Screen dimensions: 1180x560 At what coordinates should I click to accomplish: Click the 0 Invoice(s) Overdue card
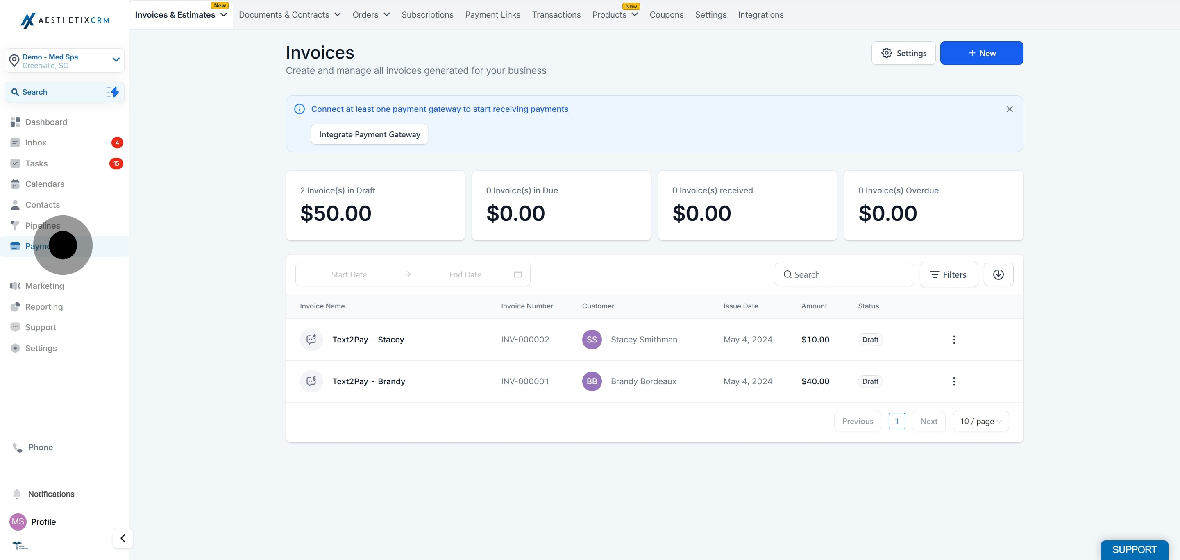pos(933,206)
